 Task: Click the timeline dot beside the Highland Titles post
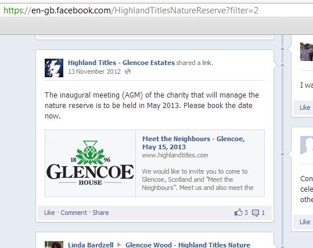[x=282, y=65]
